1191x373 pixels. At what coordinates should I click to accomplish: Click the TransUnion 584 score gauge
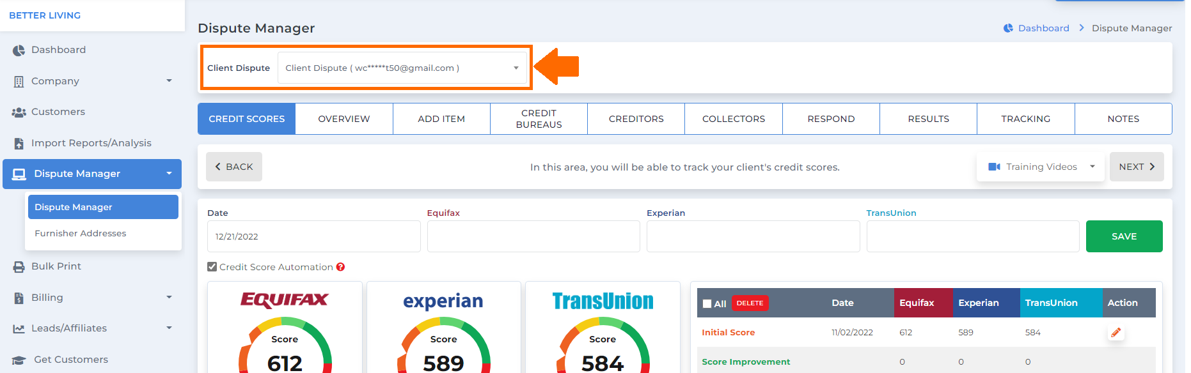(x=603, y=346)
